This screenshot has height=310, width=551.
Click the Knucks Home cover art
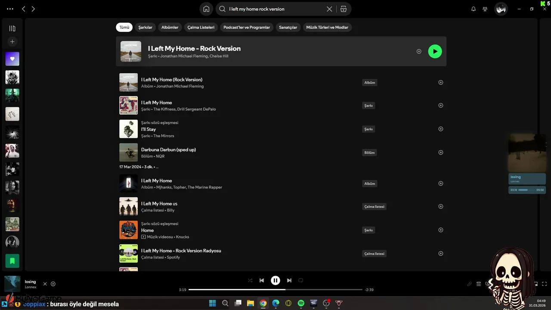click(128, 230)
